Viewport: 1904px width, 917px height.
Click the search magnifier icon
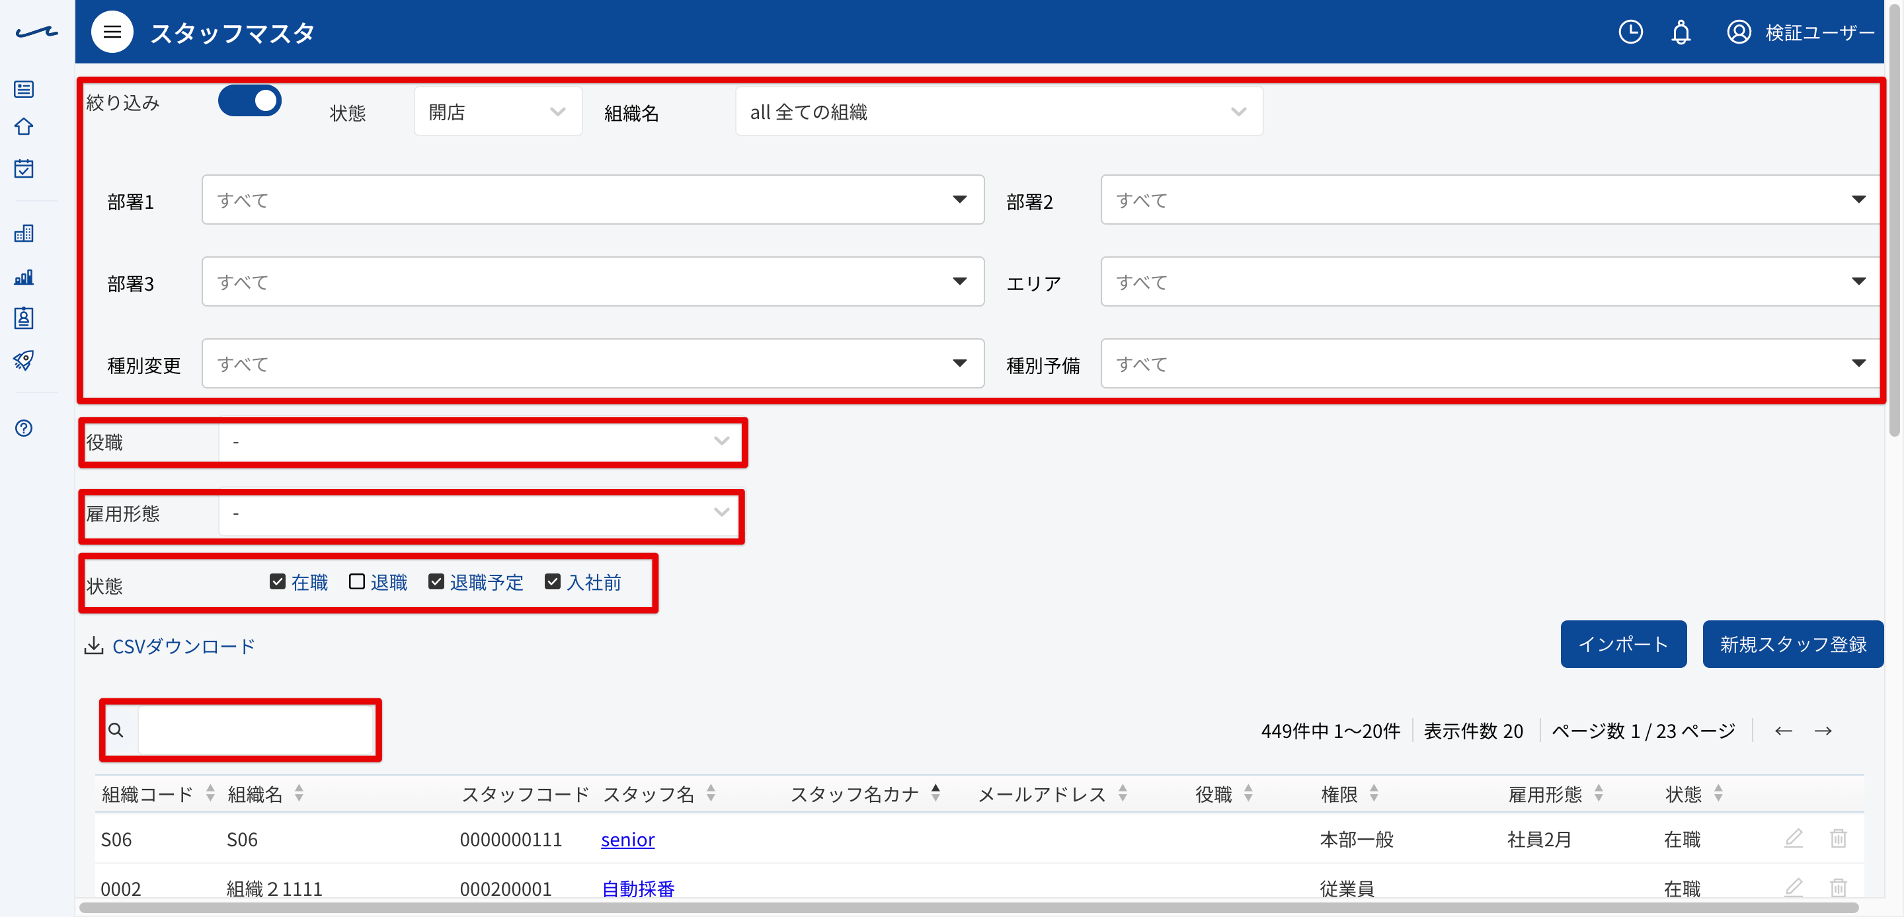[116, 730]
